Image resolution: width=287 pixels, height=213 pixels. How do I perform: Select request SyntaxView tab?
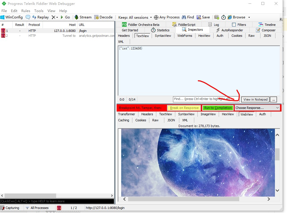(x=163, y=36)
